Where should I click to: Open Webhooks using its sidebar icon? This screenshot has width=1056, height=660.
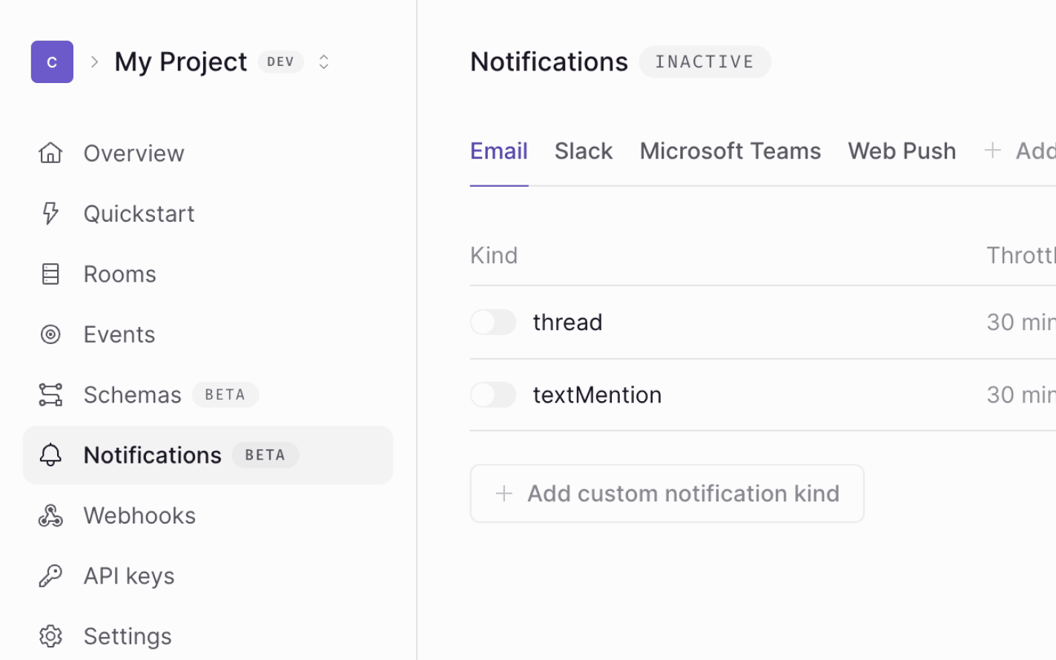[50, 515]
